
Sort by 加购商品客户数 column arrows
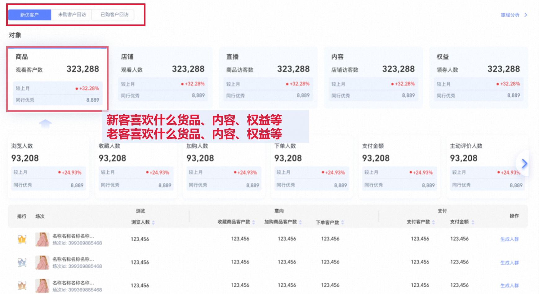click(300, 222)
